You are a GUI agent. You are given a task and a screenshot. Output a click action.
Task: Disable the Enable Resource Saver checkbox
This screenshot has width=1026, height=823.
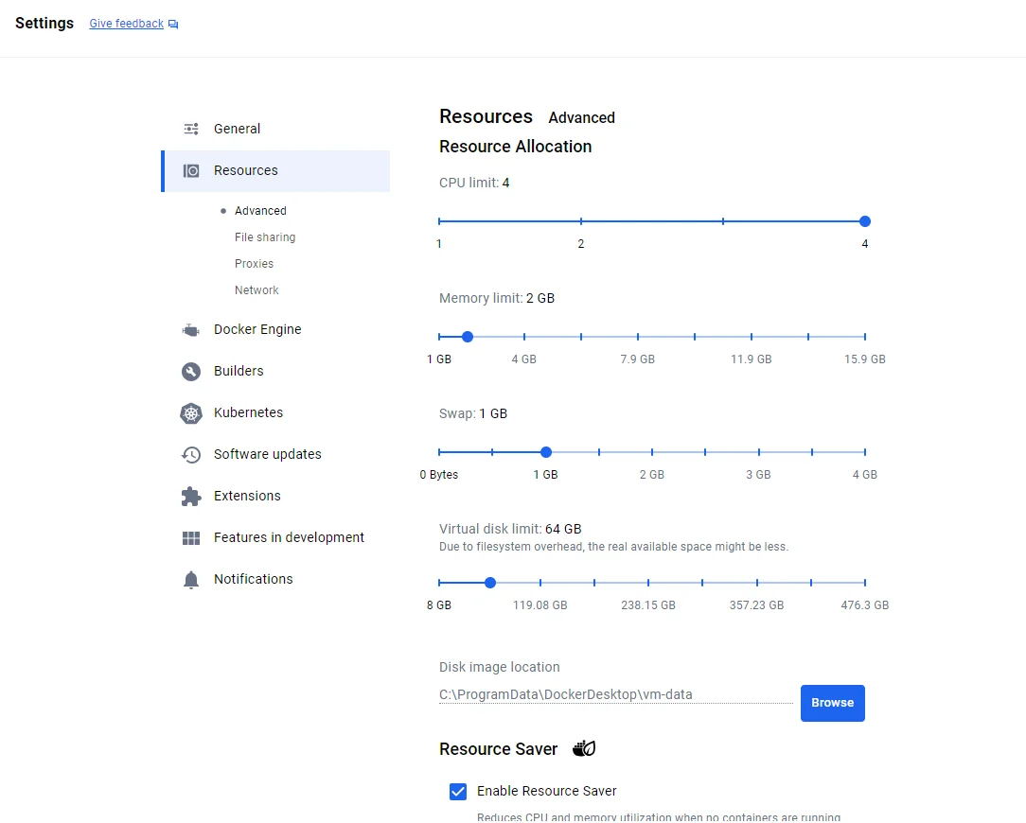[x=458, y=791]
